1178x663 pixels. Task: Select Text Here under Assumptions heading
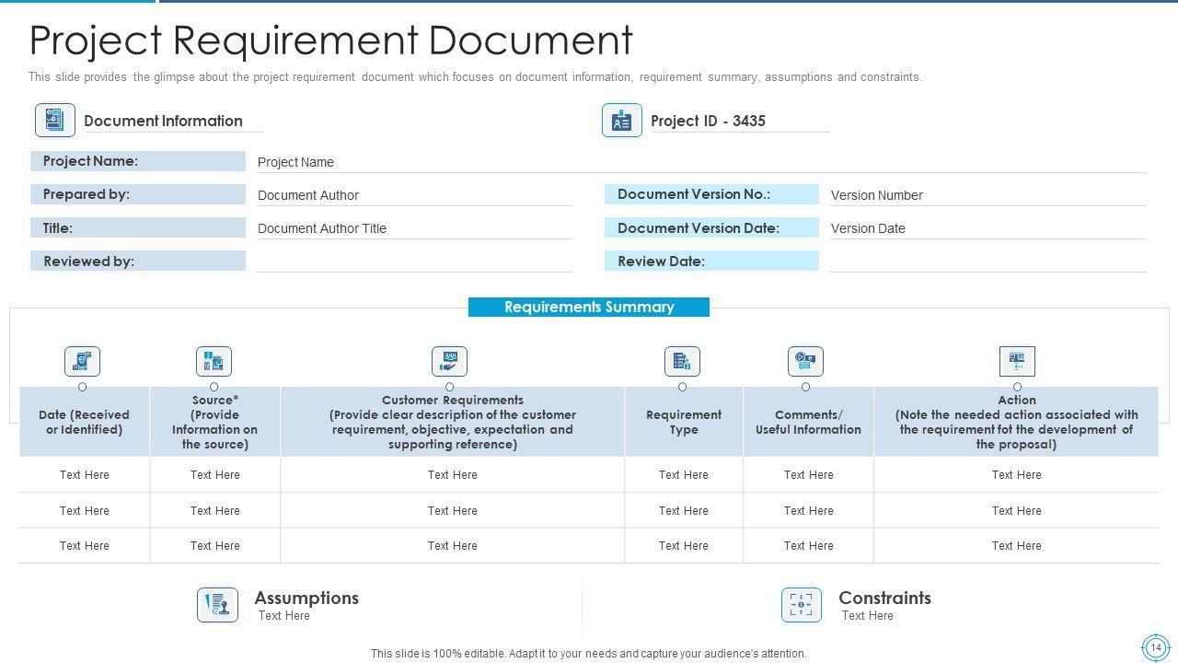[284, 616]
